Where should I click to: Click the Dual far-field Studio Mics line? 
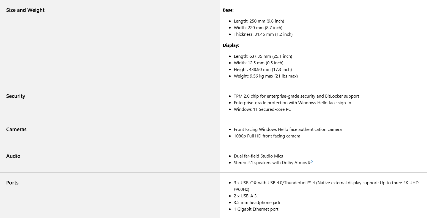258,156
